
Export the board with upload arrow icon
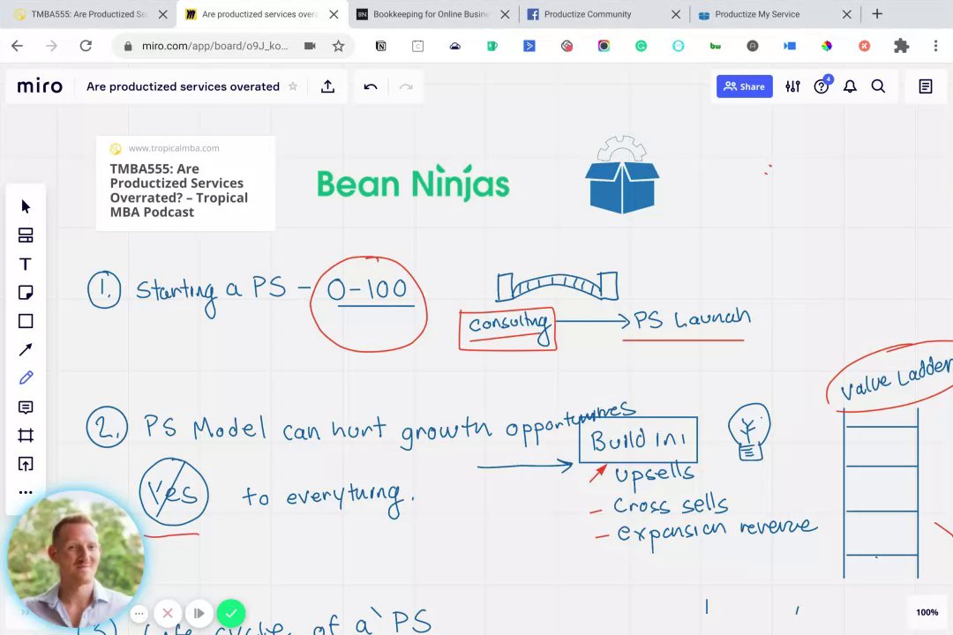(x=327, y=86)
